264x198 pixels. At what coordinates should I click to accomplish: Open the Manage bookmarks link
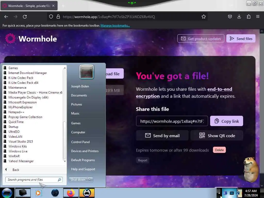[115, 26]
